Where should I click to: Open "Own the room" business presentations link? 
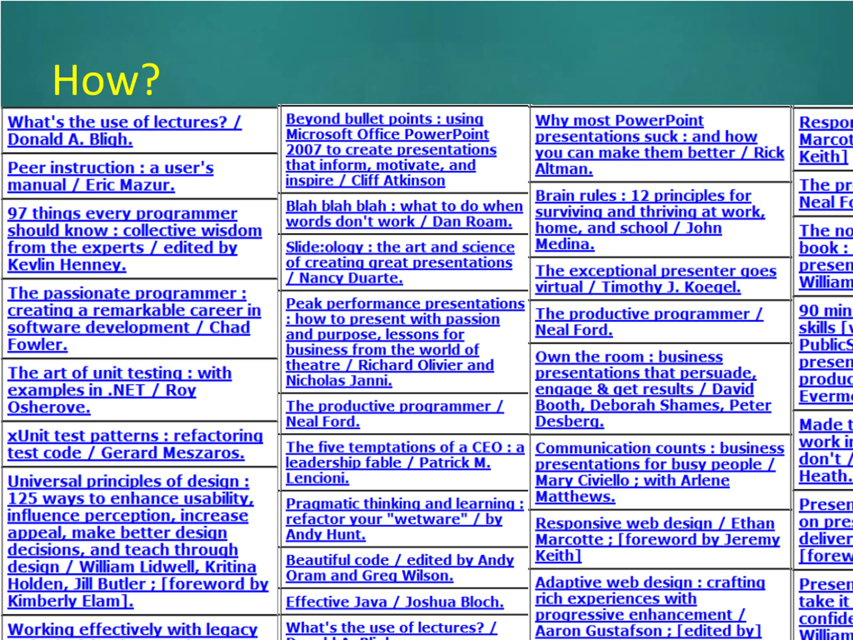(653, 389)
